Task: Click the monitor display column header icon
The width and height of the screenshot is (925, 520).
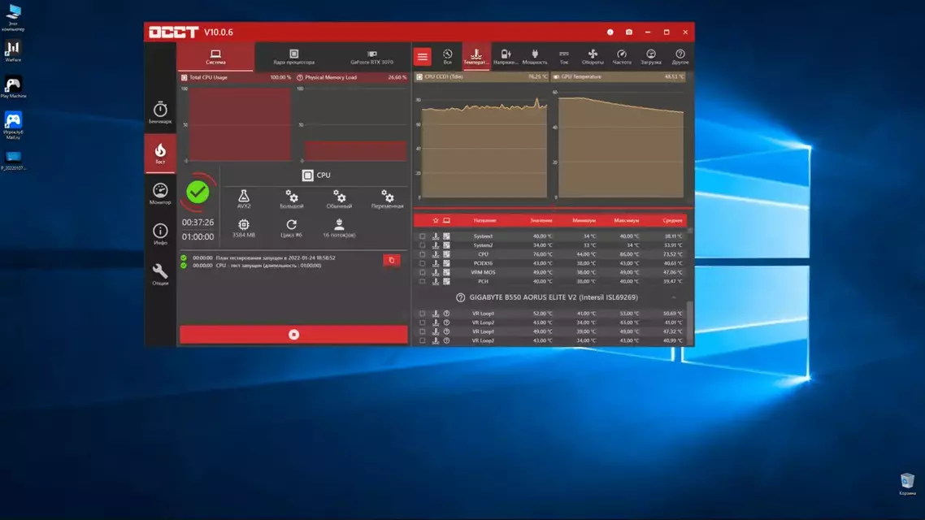Action: 446,220
